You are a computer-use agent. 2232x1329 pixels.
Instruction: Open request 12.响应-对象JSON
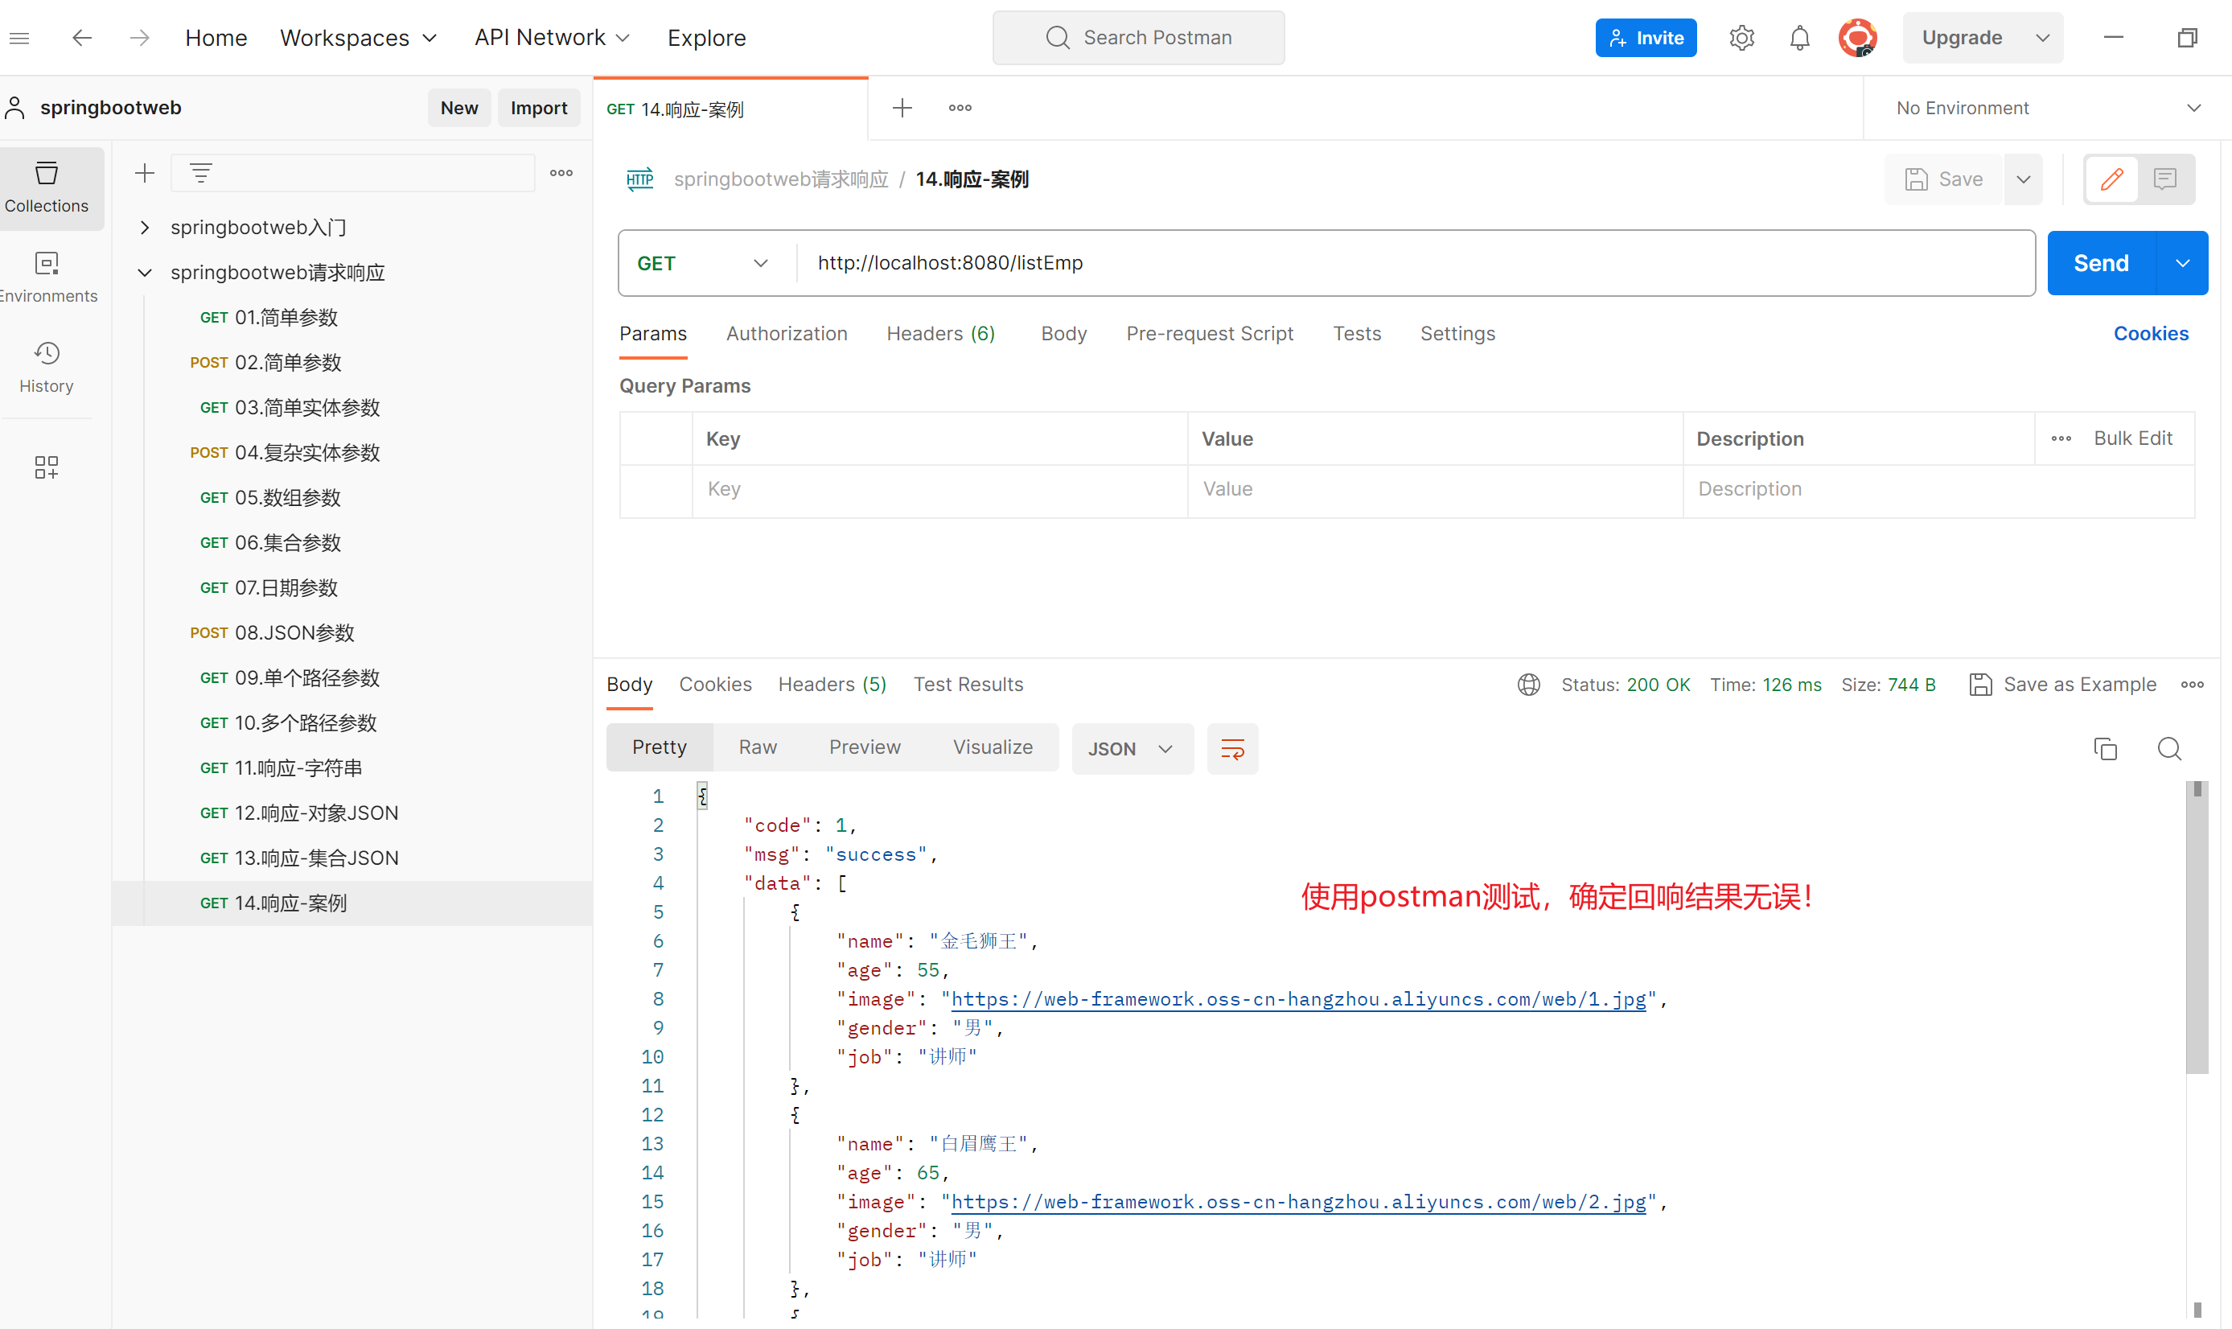tap(351, 813)
